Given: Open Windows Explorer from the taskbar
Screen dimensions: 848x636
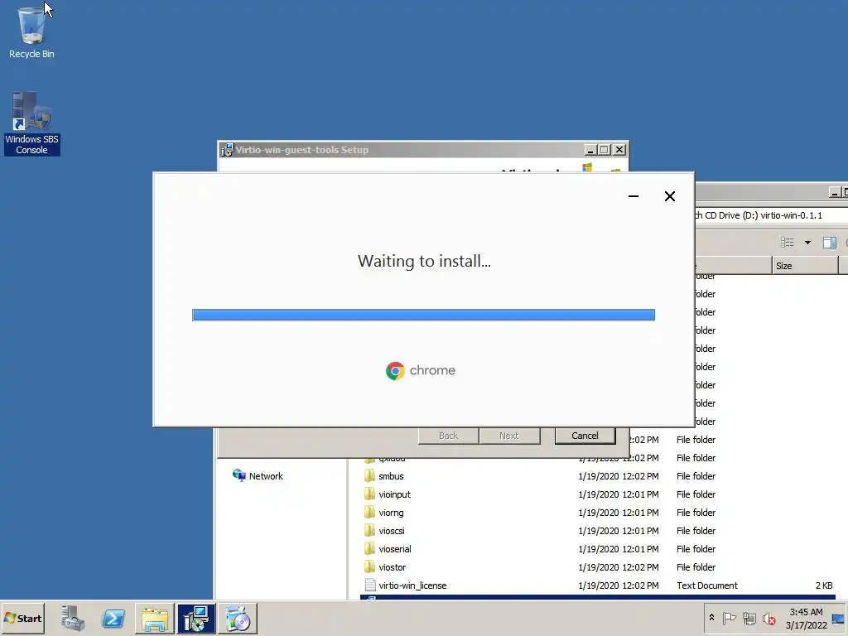Looking at the screenshot, I should pyautogui.click(x=155, y=618).
